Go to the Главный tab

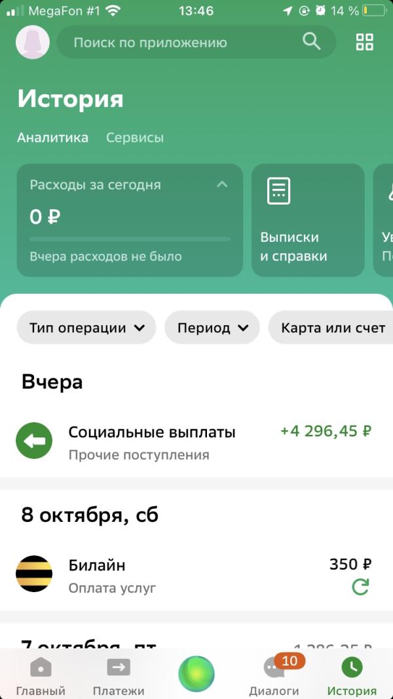41,677
